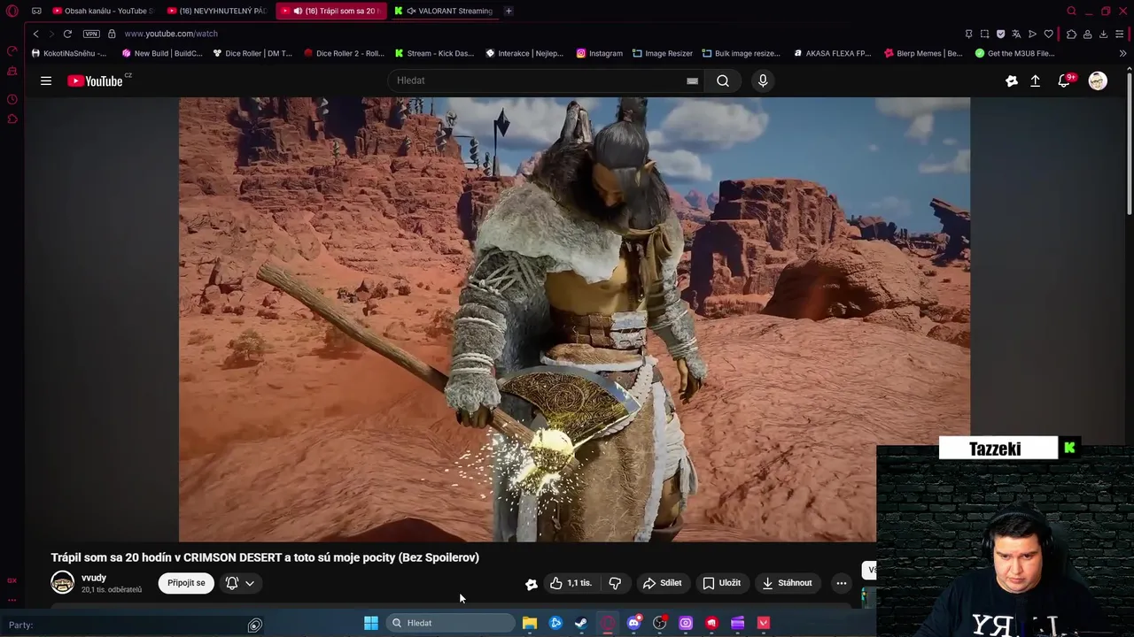Image resolution: width=1134 pixels, height=637 pixels.
Task: Toggle the VPN badge in address bar
Action: (x=91, y=34)
